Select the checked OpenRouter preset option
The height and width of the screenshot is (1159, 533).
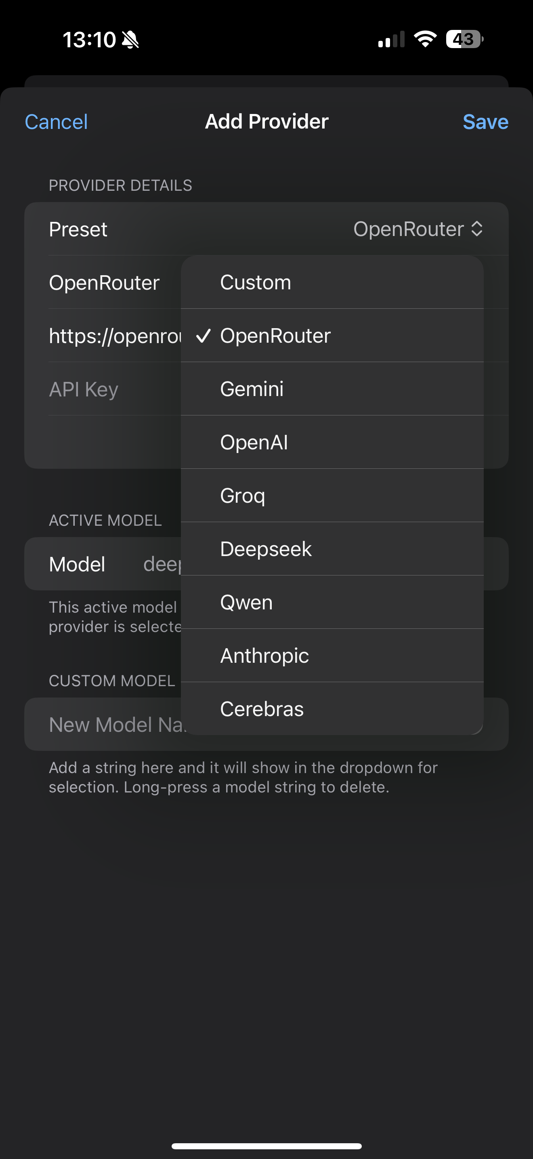click(x=332, y=336)
